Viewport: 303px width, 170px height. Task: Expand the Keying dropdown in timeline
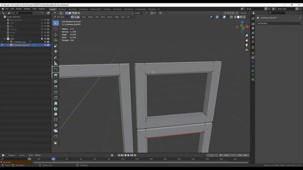click(x=23, y=155)
